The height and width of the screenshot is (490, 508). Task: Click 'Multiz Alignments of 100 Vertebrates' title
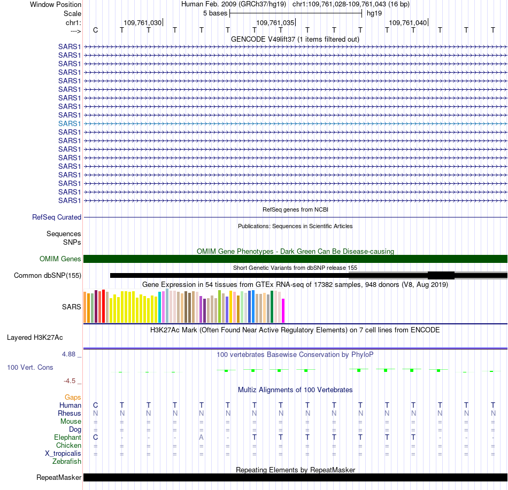pos(295,390)
